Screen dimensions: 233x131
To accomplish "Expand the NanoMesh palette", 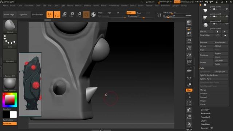I will click(205, 117).
